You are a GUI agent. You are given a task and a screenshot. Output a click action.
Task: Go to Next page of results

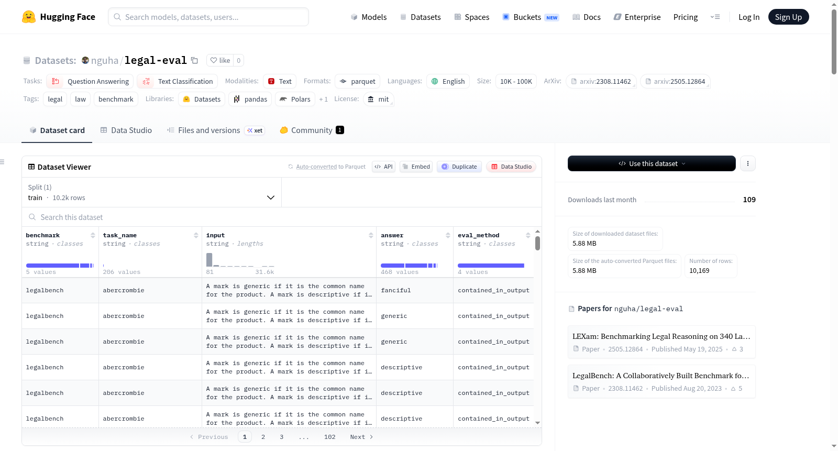coord(361,437)
